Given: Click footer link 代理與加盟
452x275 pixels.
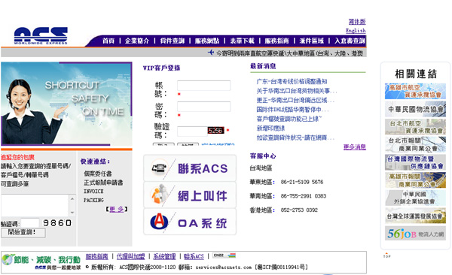Looking at the screenshot, I should point(130,256).
